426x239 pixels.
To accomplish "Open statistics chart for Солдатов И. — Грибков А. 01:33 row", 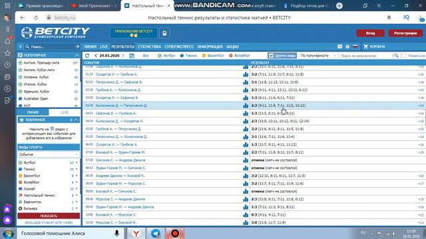I will [246, 74].
